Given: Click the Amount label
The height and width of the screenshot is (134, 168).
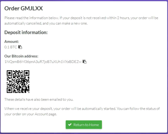Looking at the screenshot, I should (11, 41).
